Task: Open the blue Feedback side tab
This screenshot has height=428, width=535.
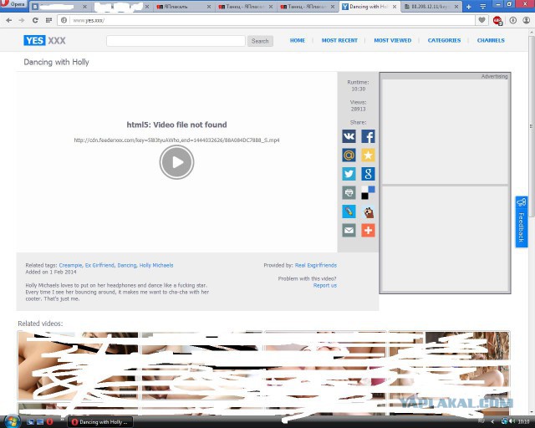Action: [x=522, y=222]
